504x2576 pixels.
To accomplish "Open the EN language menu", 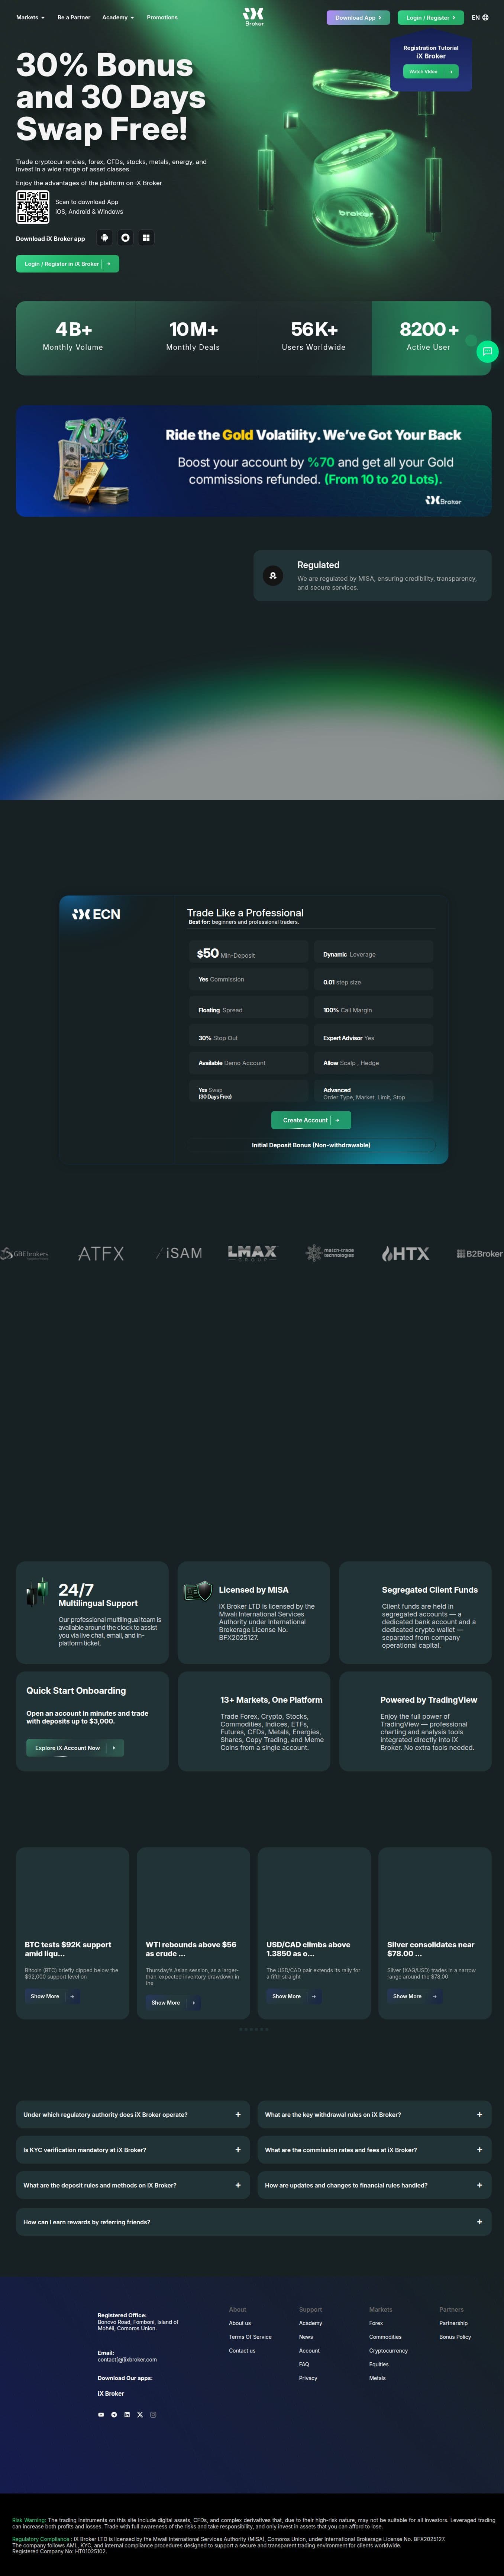I will [480, 17].
